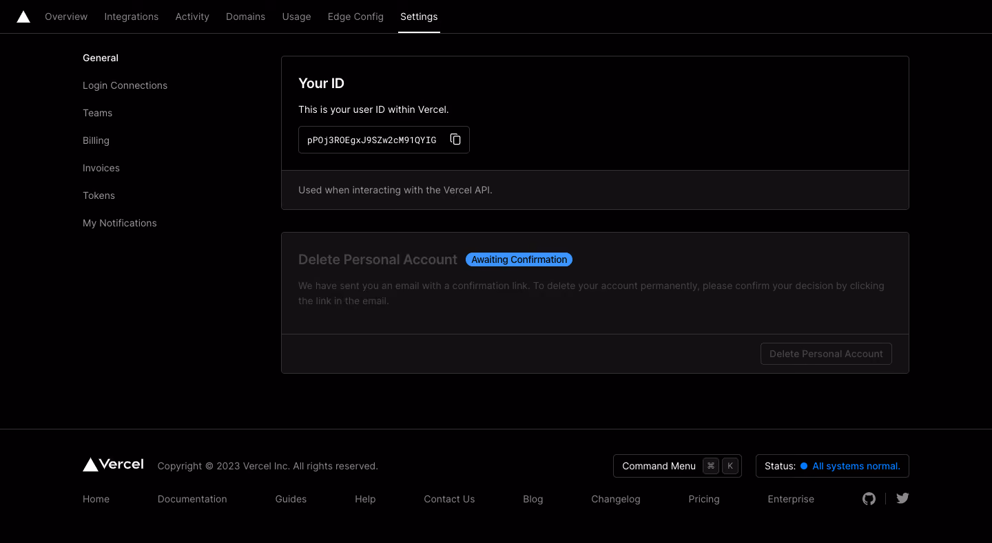Switch to the Overview tab

[x=66, y=17]
